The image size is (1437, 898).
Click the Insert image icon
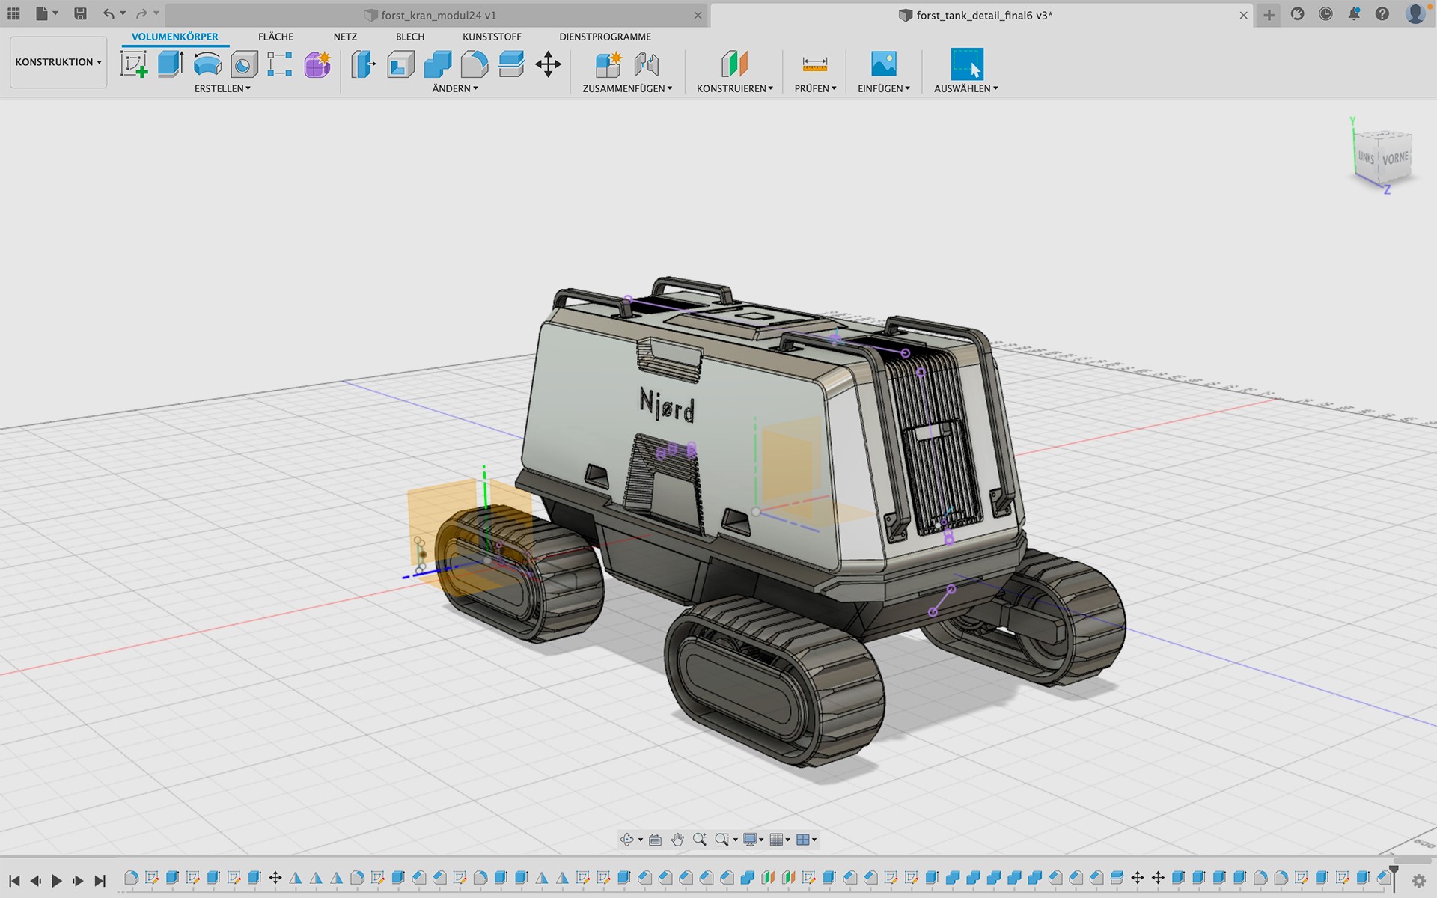point(884,64)
